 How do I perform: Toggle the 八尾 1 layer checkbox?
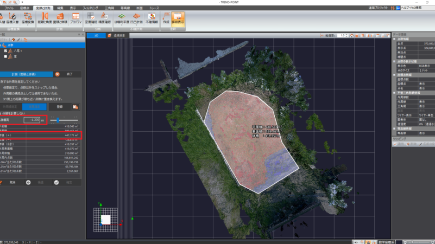point(5,50)
